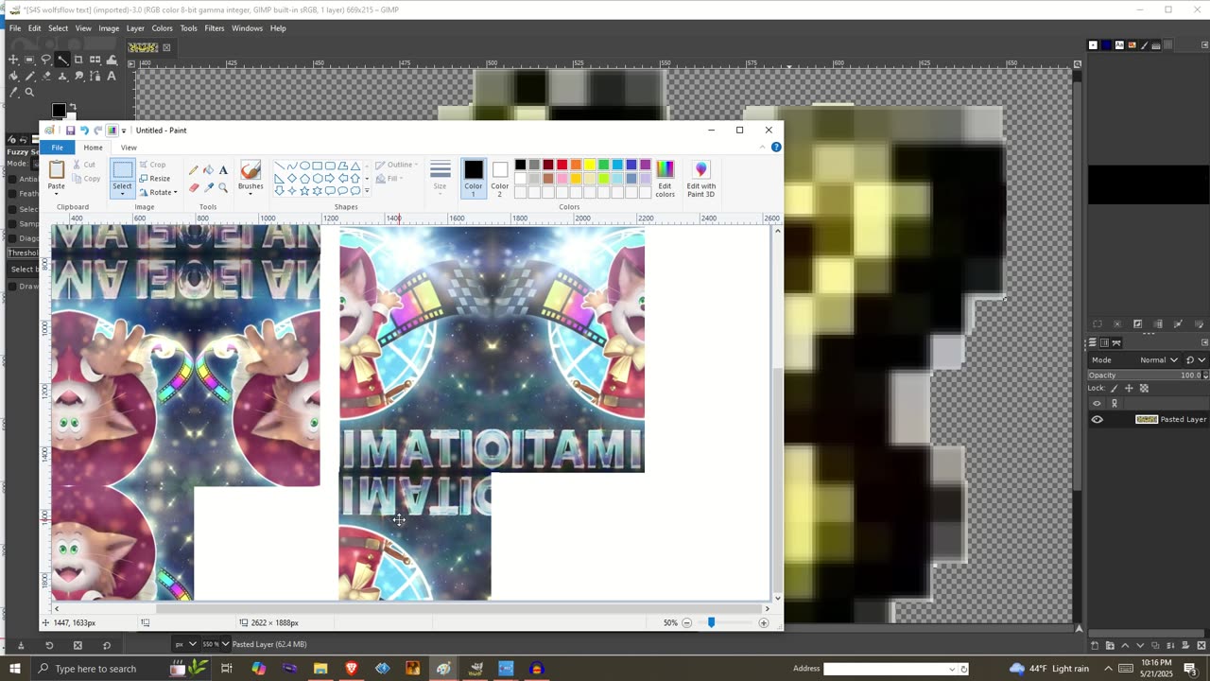Toggle lock alpha channel icon in Layers
Viewport: 1210px width, 681px height.
tap(1144, 388)
